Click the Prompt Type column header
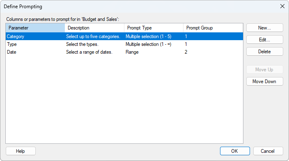289x161 pixels. [x=154, y=28]
